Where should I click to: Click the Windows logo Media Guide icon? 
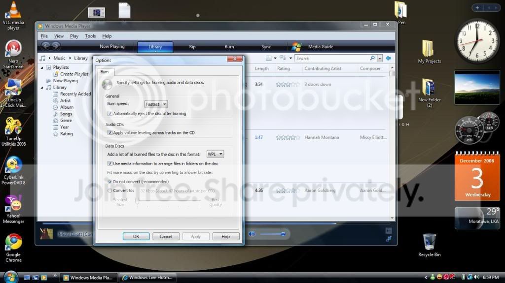tap(296, 47)
